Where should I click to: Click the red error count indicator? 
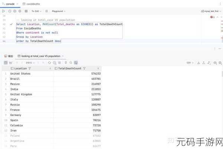pyautogui.click(x=213, y=17)
